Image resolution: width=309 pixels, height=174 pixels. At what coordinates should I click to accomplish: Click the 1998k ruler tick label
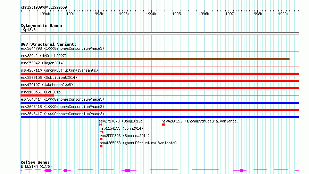tap(257, 14)
